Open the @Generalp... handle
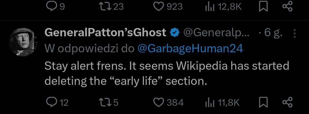The width and height of the screenshot is (309, 114). tap(216, 33)
